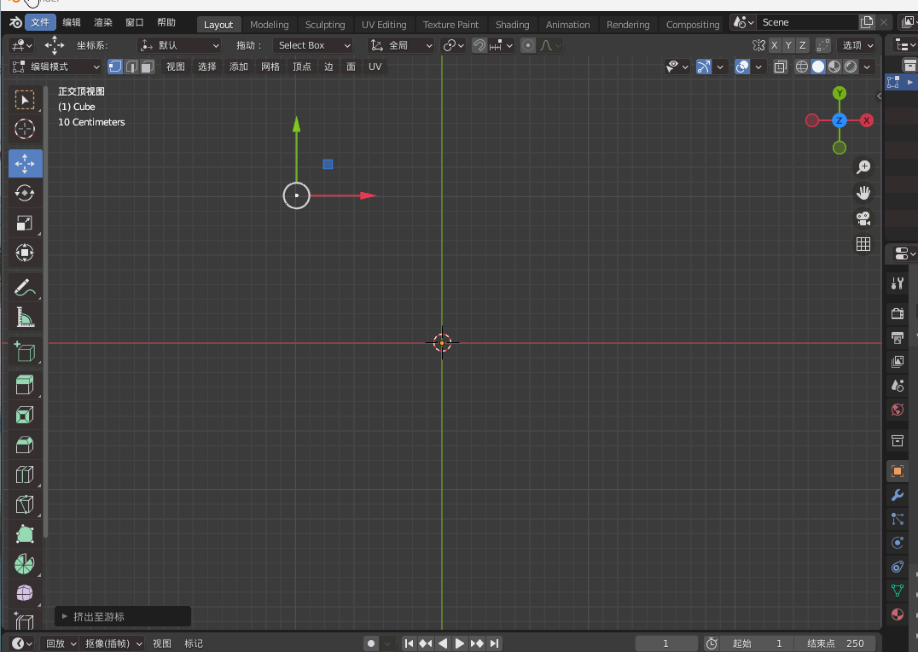
Task: Open the World properties globe tab
Action: click(898, 410)
